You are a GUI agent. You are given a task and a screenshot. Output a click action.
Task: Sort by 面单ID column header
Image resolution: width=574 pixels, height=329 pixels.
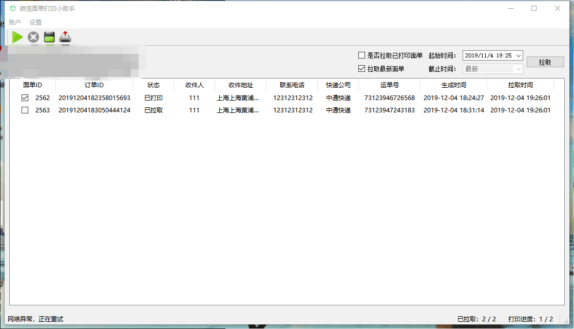[x=32, y=85]
